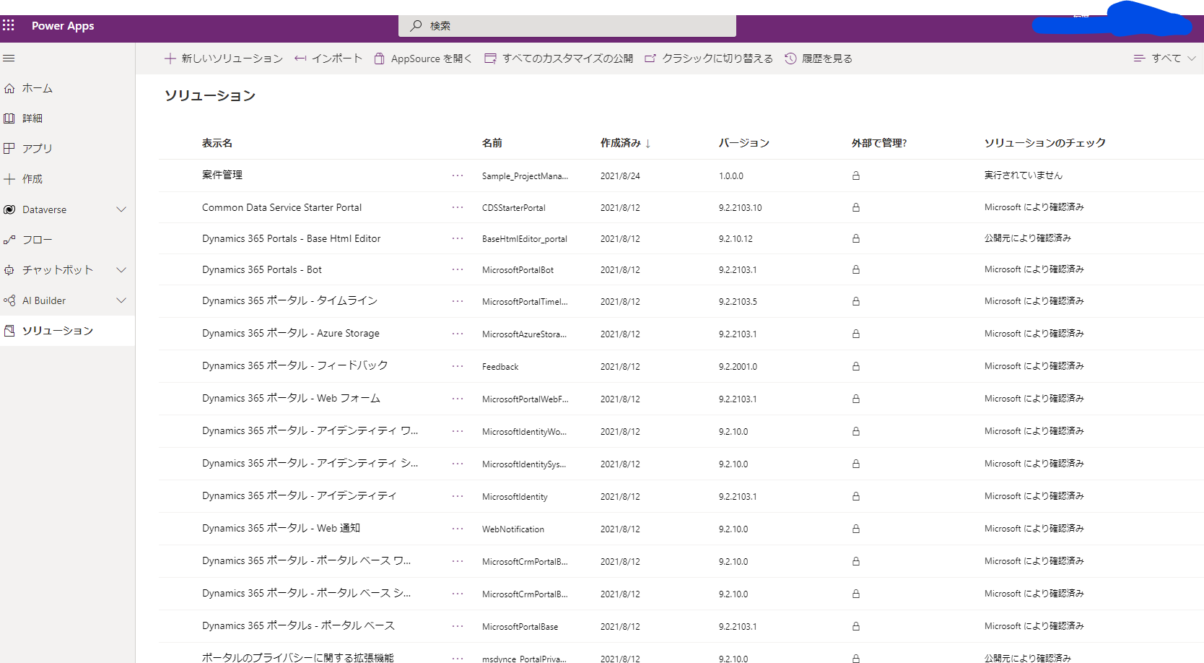The height and width of the screenshot is (663, 1204).
Task: Open more options for タイムライン row
Action: pyautogui.click(x=458, y=301)
